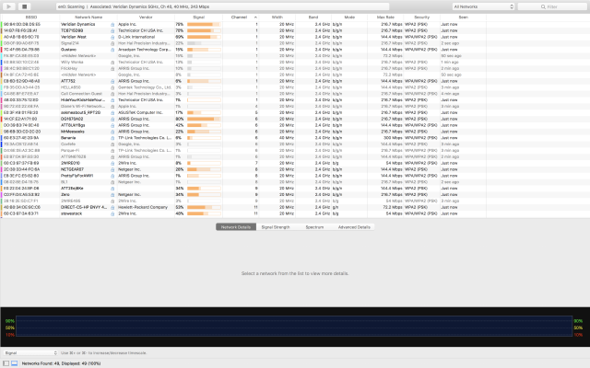Sort by Band column header
The height and width of the screenshot is (368, 590).
coord(313,17)
